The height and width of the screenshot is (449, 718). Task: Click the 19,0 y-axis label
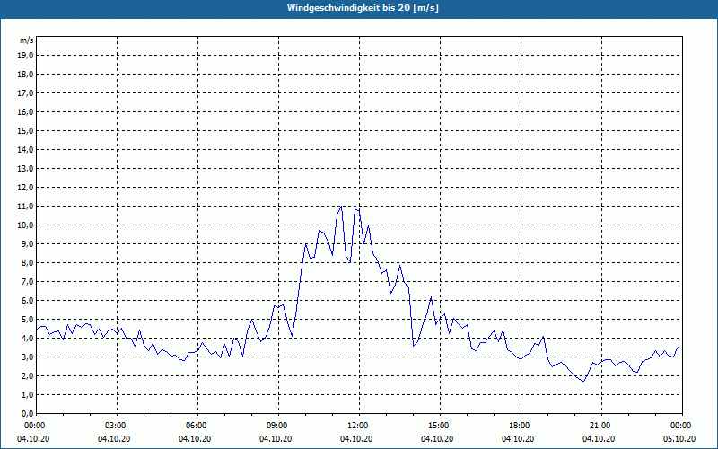click(25, 56)
